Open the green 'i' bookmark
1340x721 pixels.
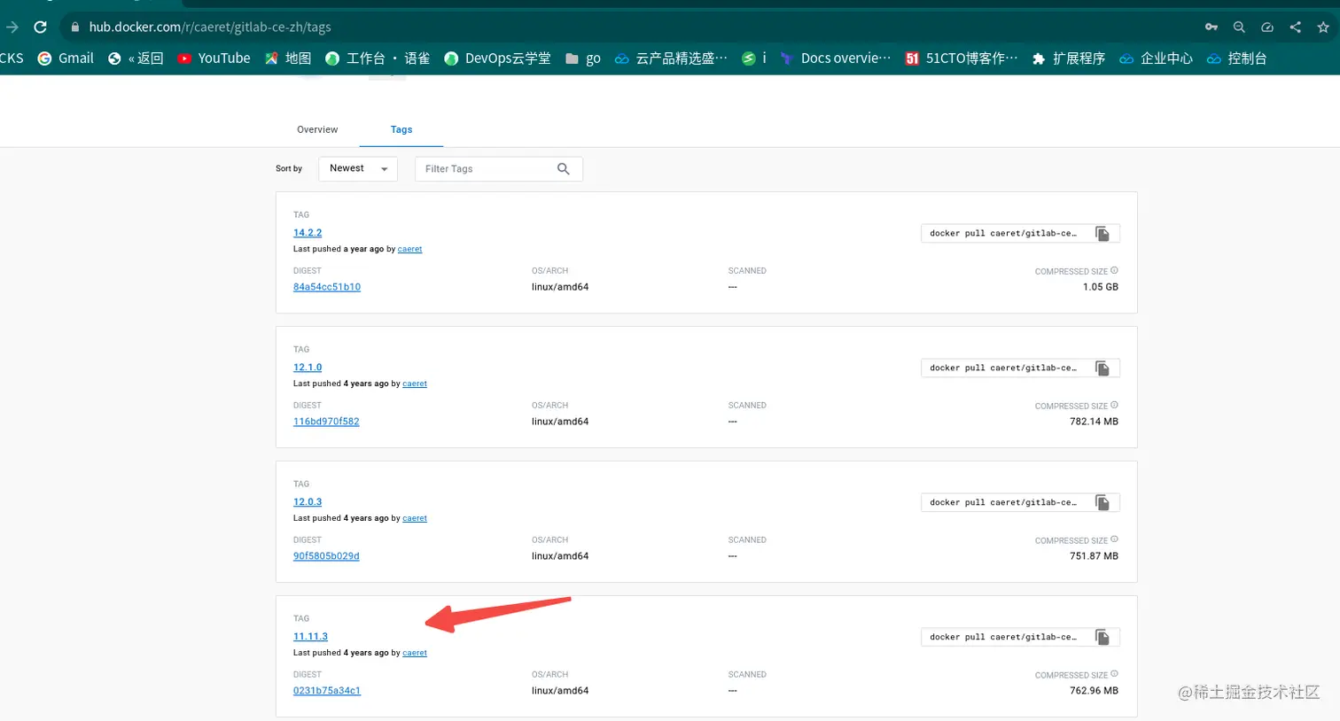pyautogui.click(x=754, y=58)
